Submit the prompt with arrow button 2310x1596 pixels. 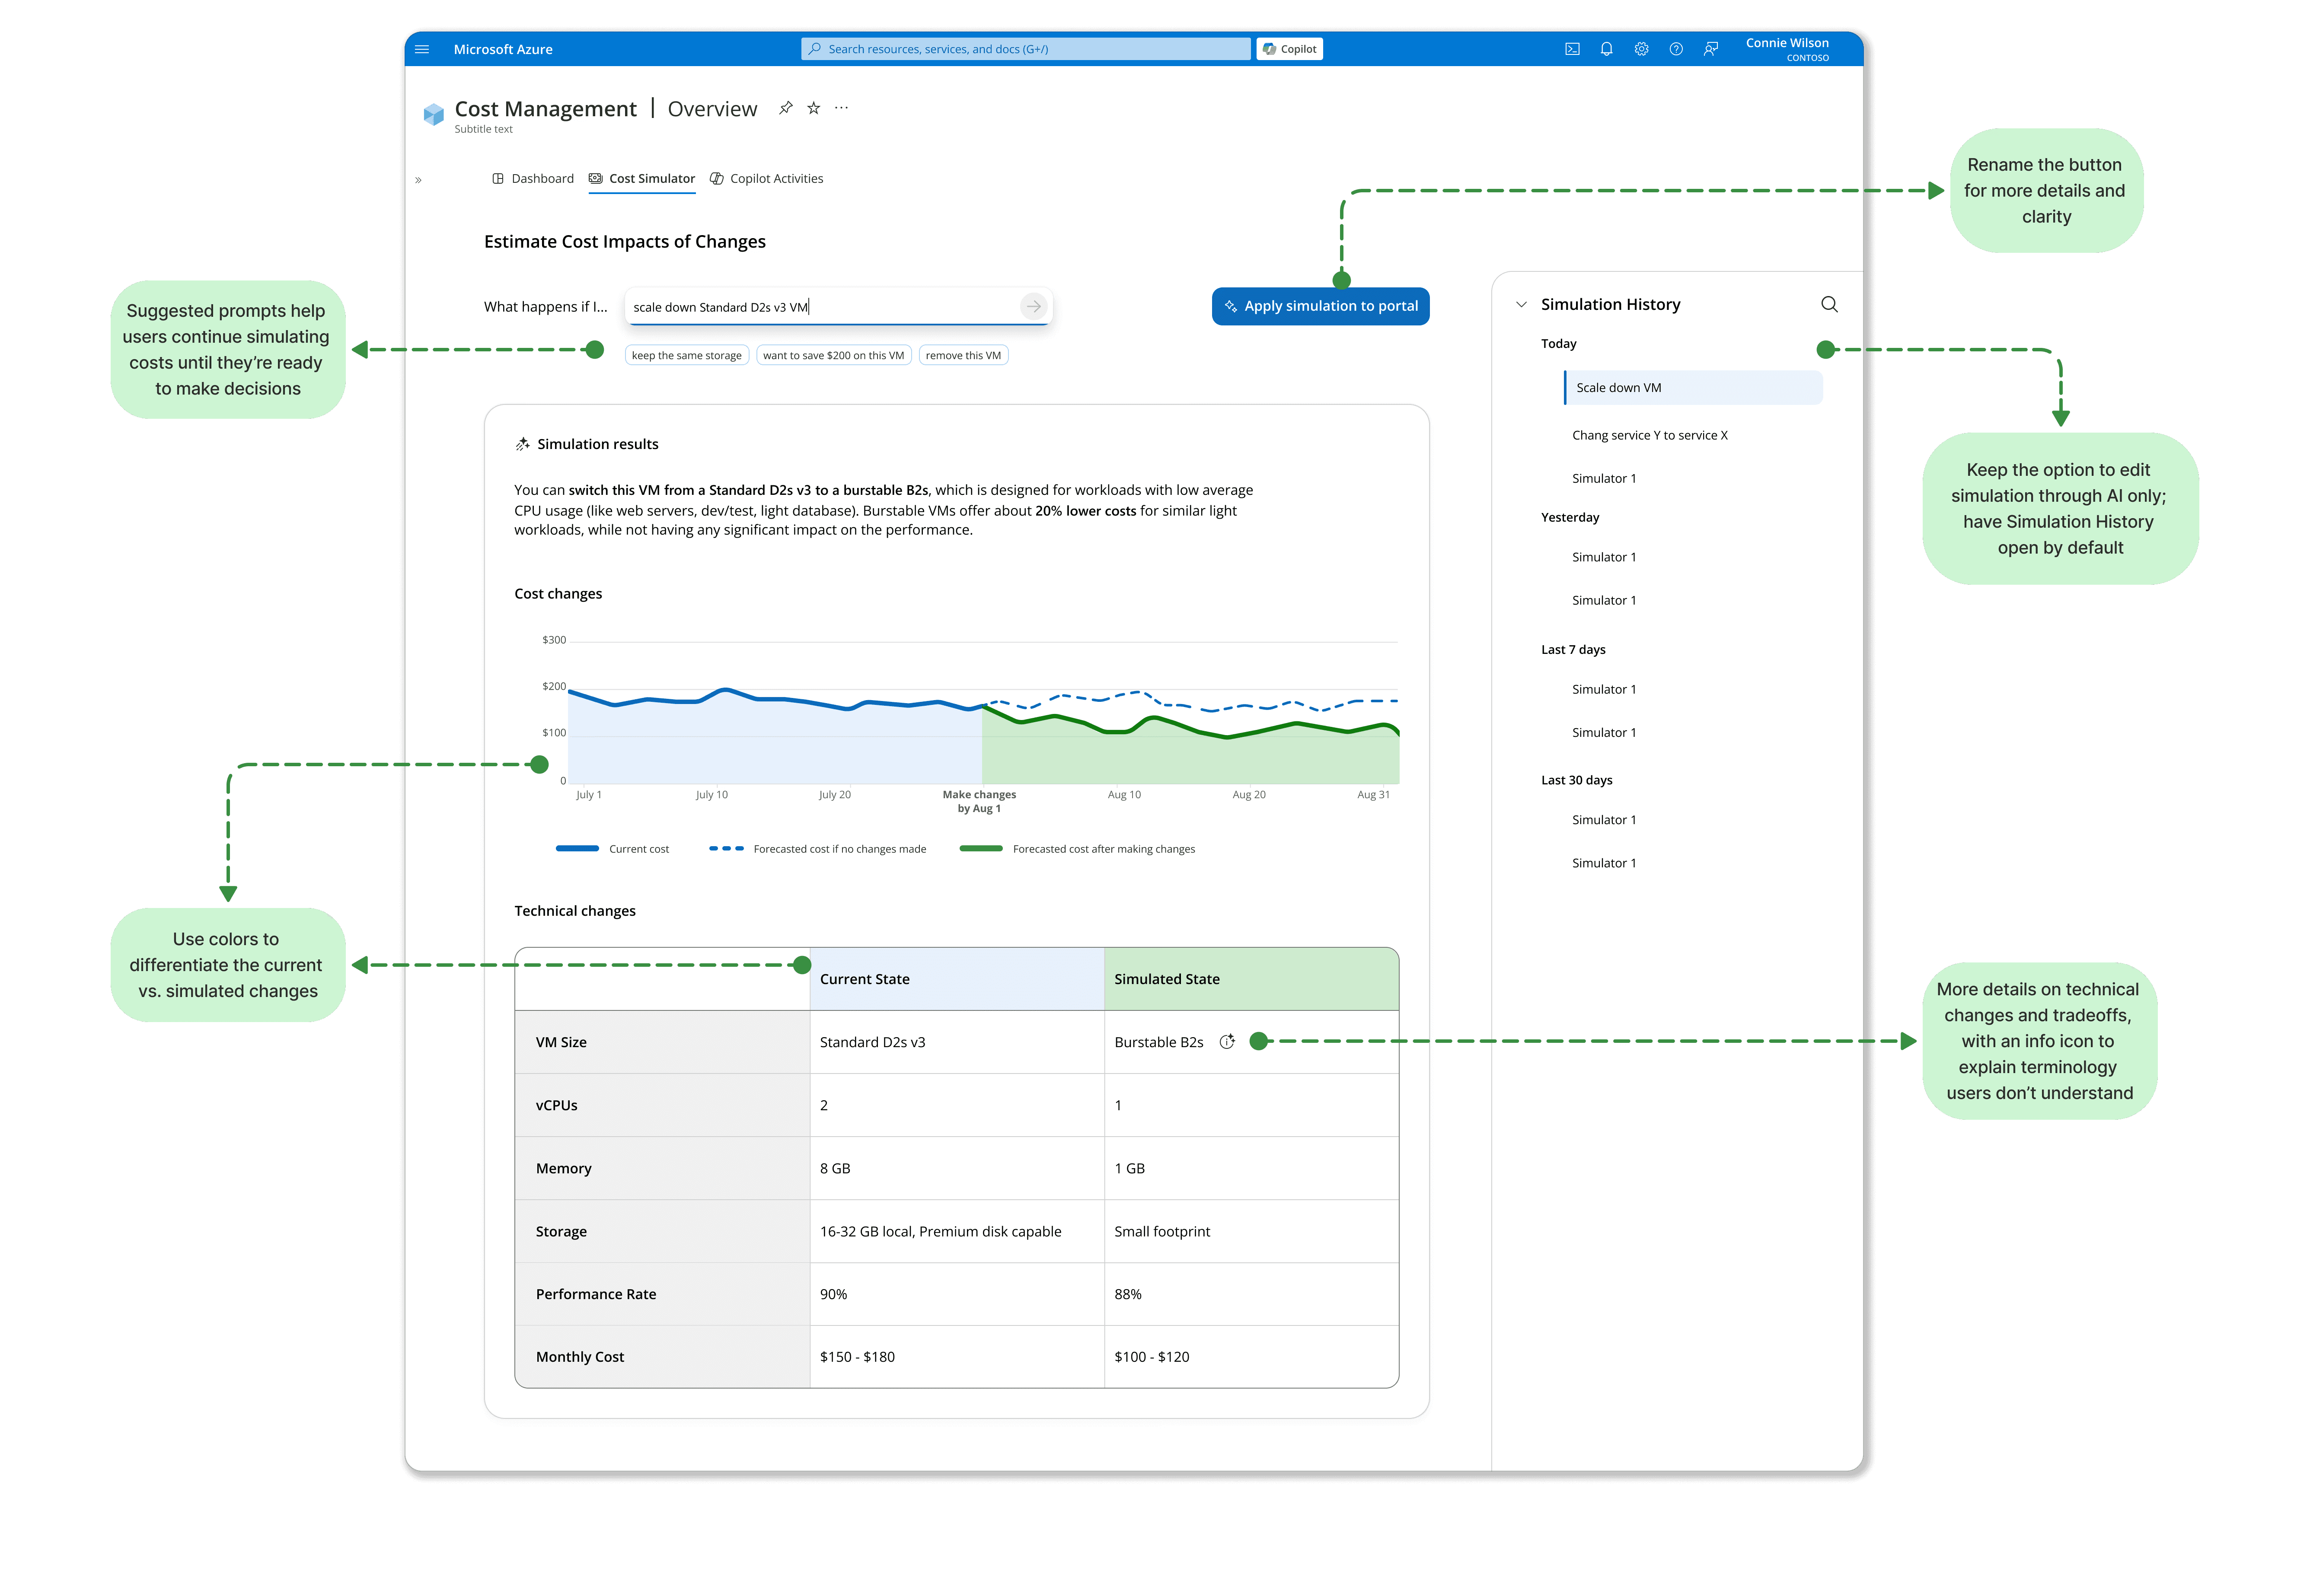point(1033,307)
